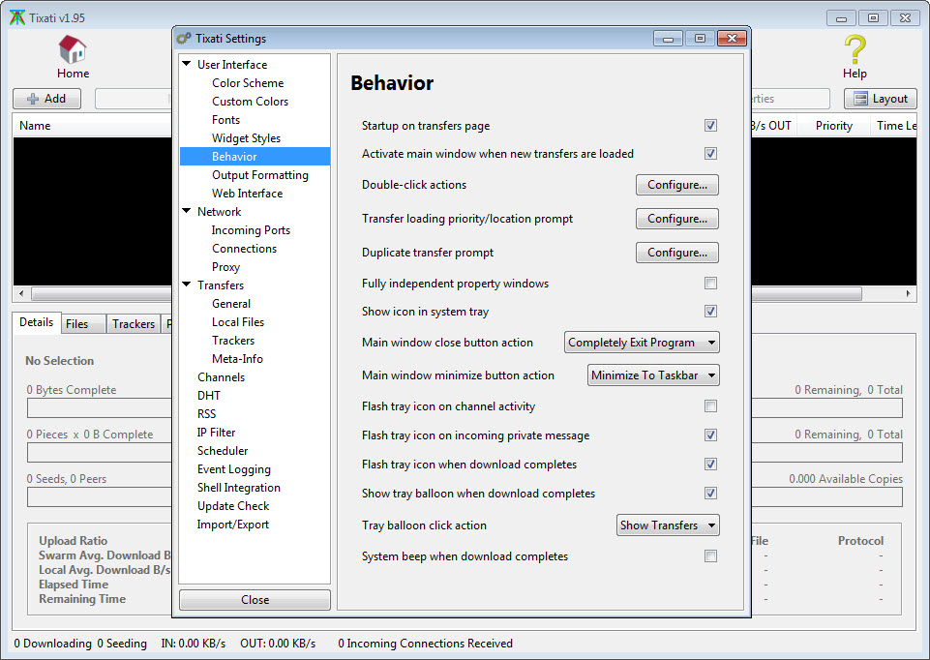
Task: Toggle Startup on transfers page checkbox
Action: (710, 126)
